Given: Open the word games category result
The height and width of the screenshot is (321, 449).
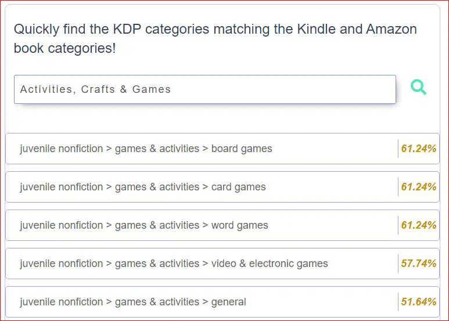Looking at the screenshot, I should click(222, 225).
